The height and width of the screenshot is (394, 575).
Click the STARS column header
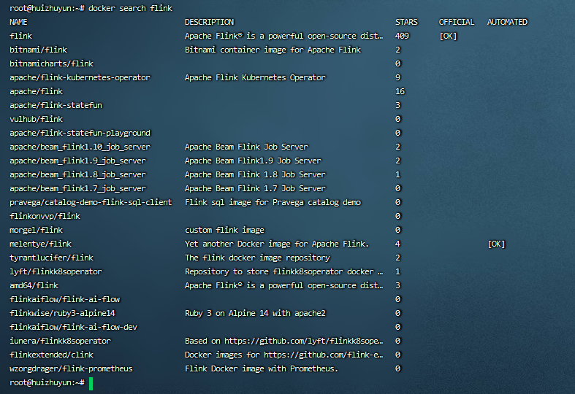(x=406, y=22)
